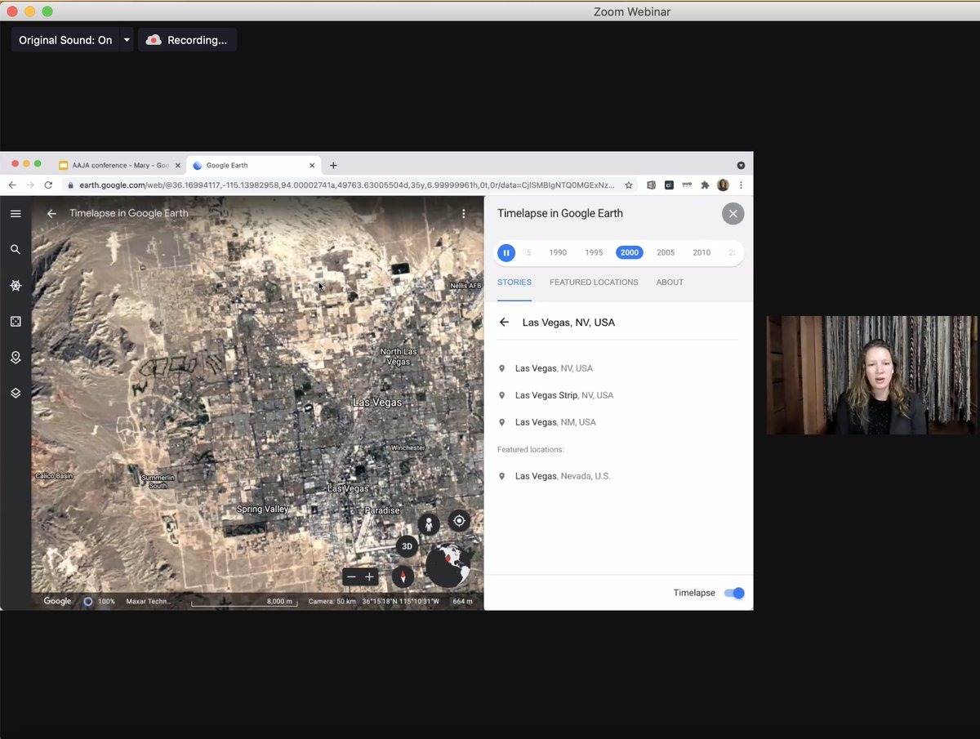This screenshot has height=739, width=980.
Task: Jump to year 2005 on timeline
Action: [x=666, y=253]
